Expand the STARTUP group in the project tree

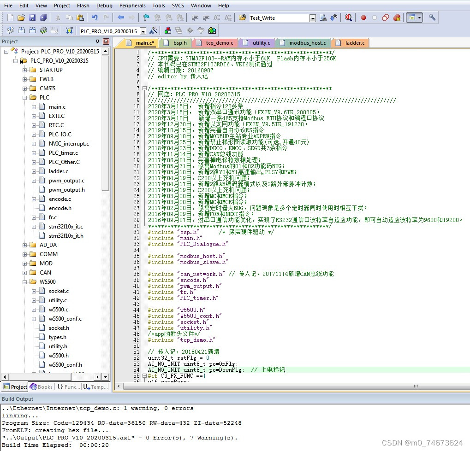coord(24,70)
